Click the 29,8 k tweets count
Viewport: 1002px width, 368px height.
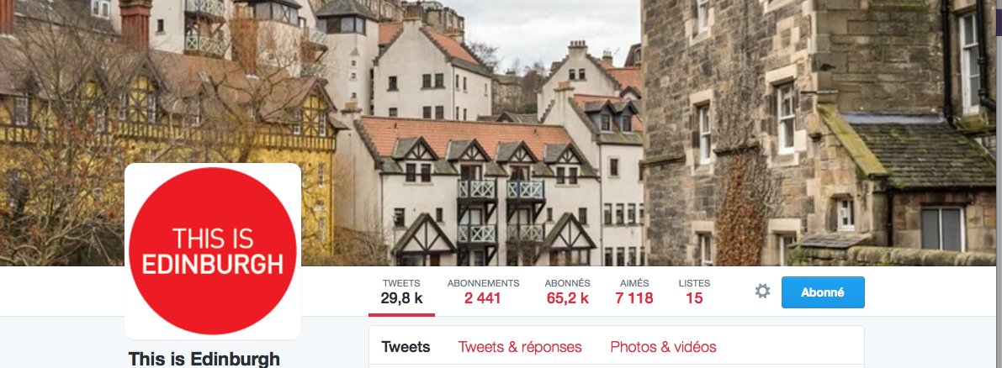[401, 297]
